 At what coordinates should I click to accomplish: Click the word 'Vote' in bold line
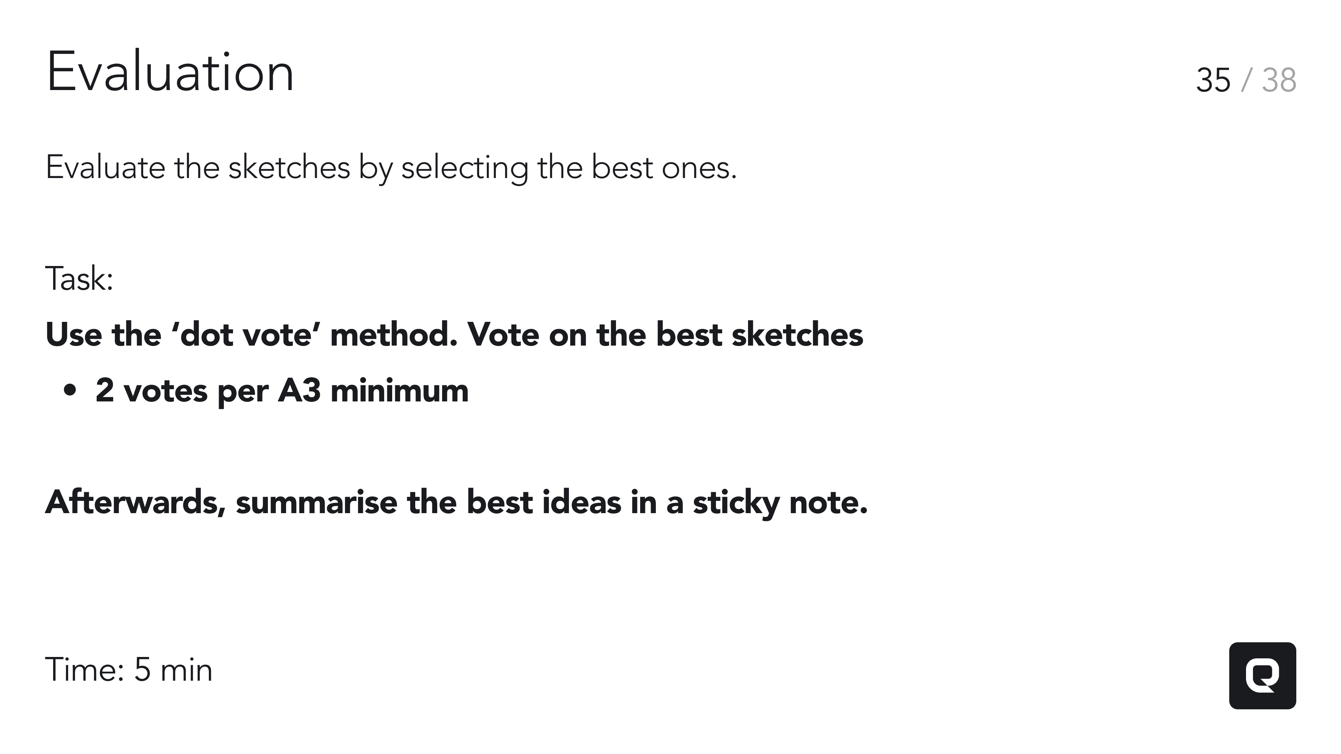(503, 334)
